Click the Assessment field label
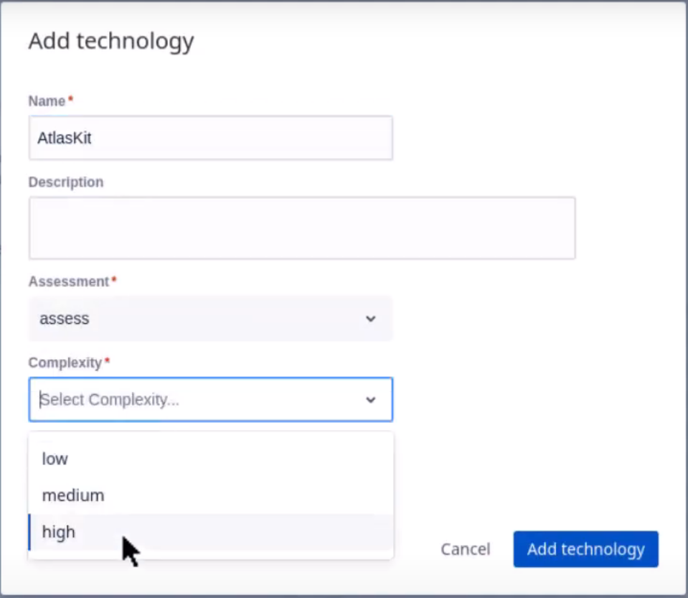 69,281
